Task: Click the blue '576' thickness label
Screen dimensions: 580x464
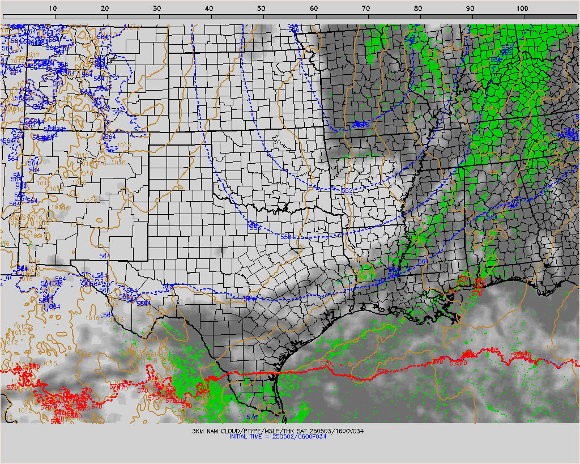Action: click(252, 417)
